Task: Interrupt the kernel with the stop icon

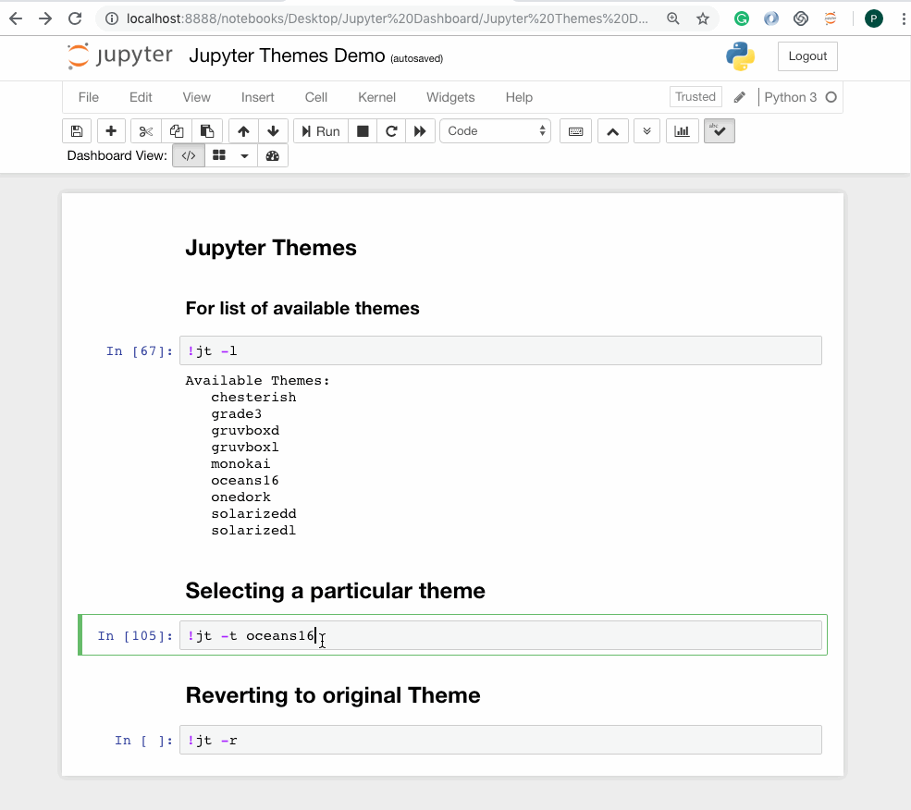Action: (x=363, y=131)
